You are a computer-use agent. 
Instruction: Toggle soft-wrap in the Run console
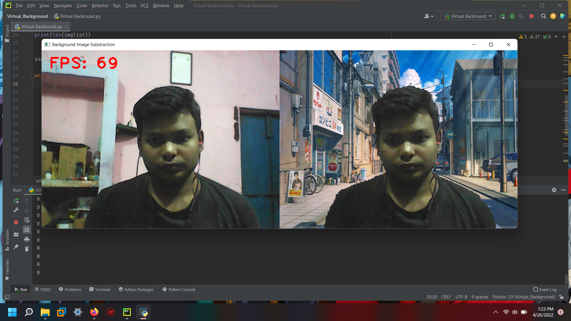pyautogui.click(x=27, y=220)
